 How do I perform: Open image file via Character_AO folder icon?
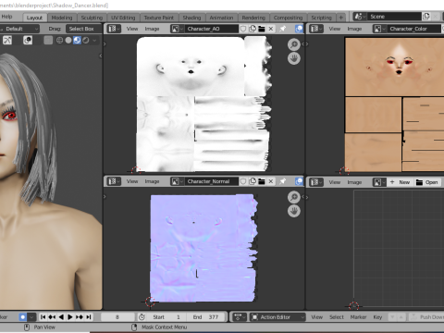coord(262,29)
